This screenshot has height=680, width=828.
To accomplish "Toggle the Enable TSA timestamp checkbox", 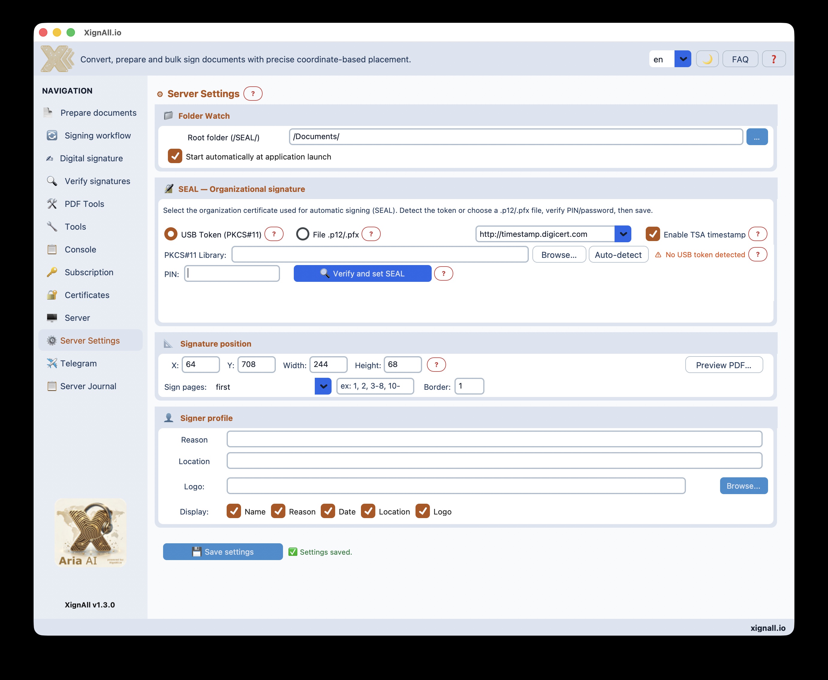I will click(653, 234).
